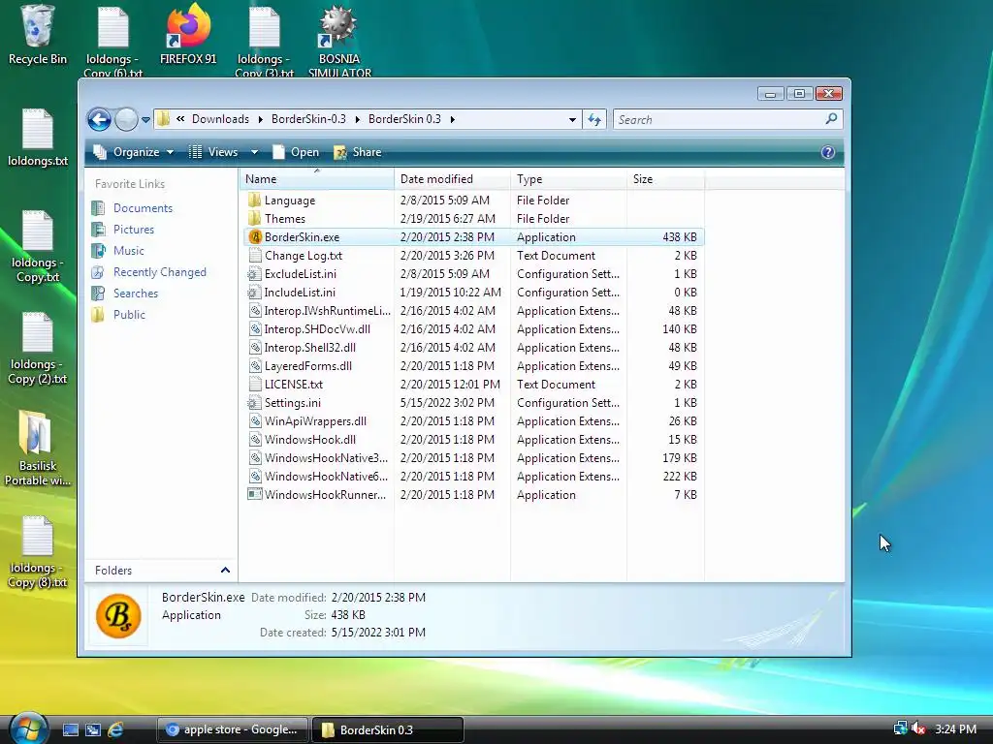The height and width of the screenshot is (744, 993).
Task: Switch to apple store - Google taskbar button
Action: 232,729
